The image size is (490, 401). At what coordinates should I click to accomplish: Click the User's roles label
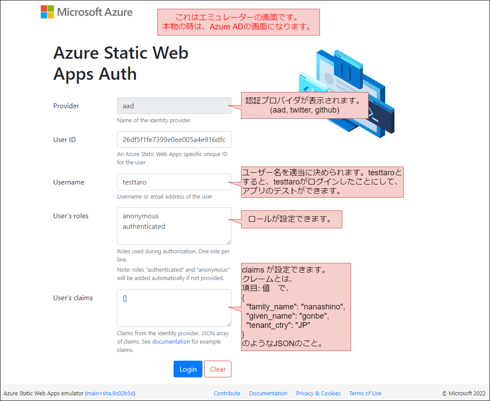point(71,216)
